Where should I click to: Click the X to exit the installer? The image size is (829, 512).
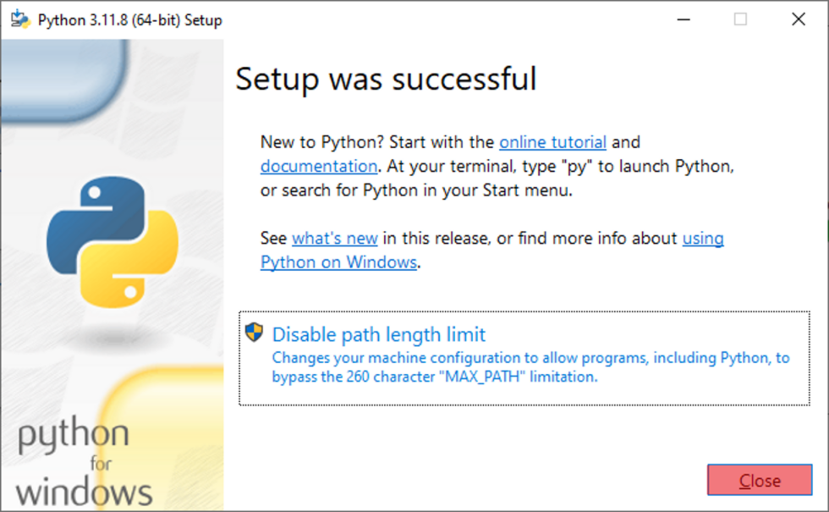click(799, 18)
